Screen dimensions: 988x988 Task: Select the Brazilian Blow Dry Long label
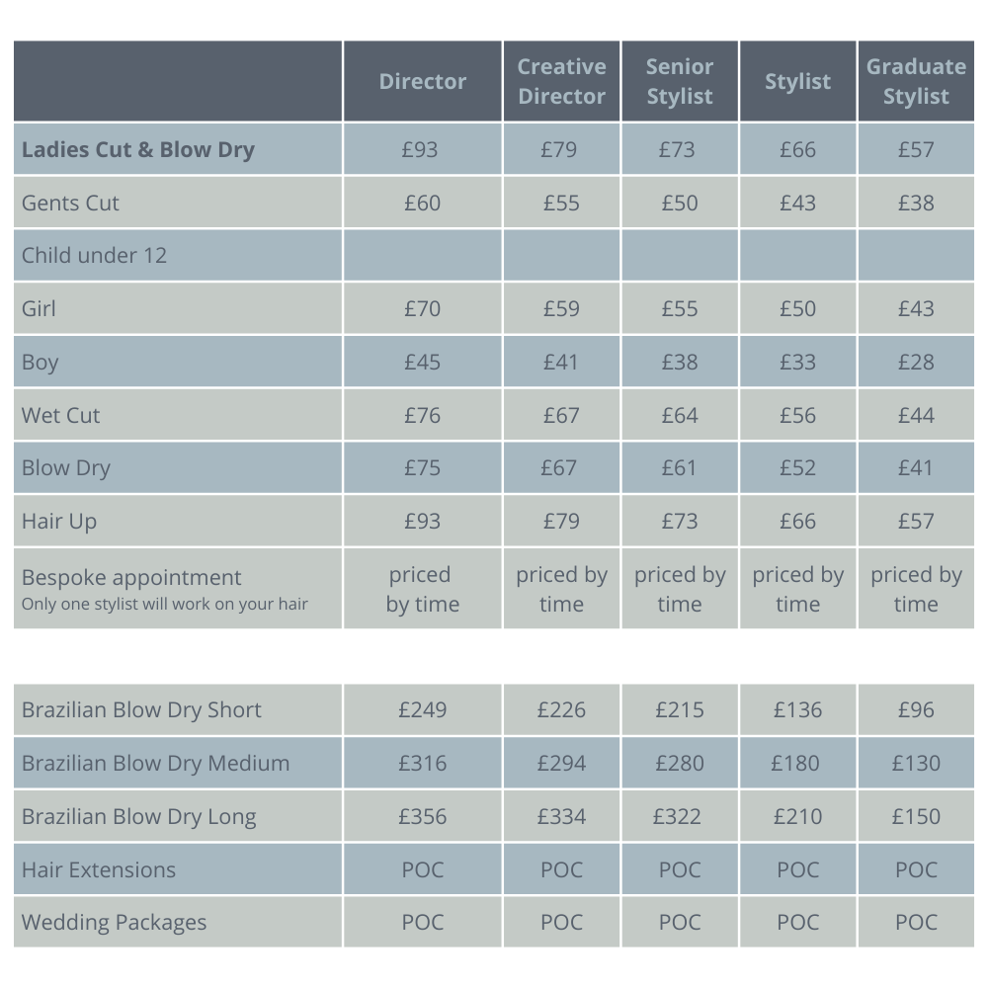pos(138,817)
